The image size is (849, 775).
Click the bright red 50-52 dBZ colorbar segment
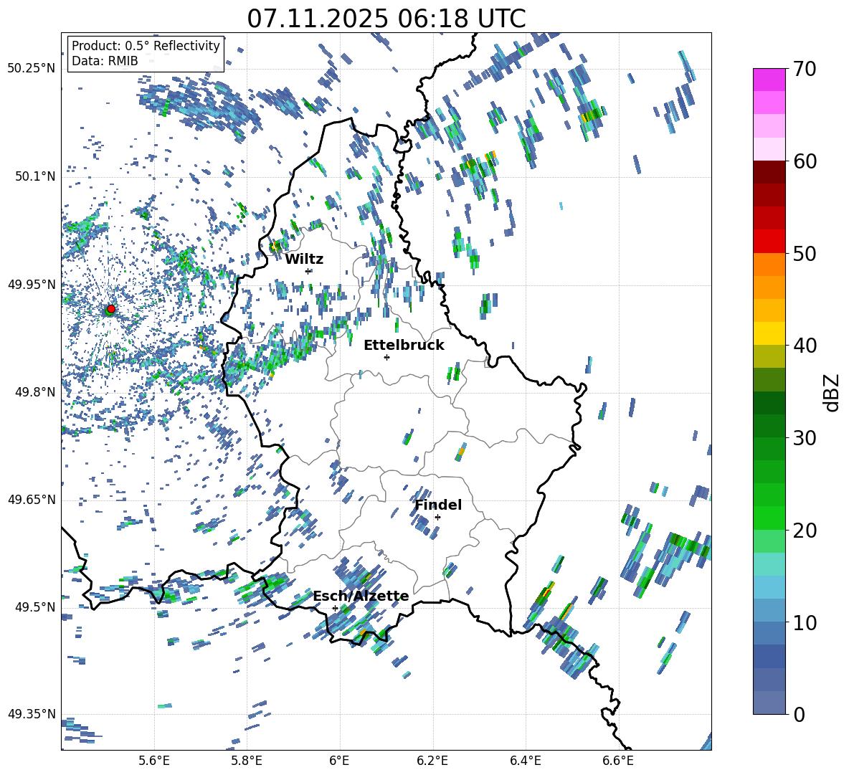(x=769, y=242)
